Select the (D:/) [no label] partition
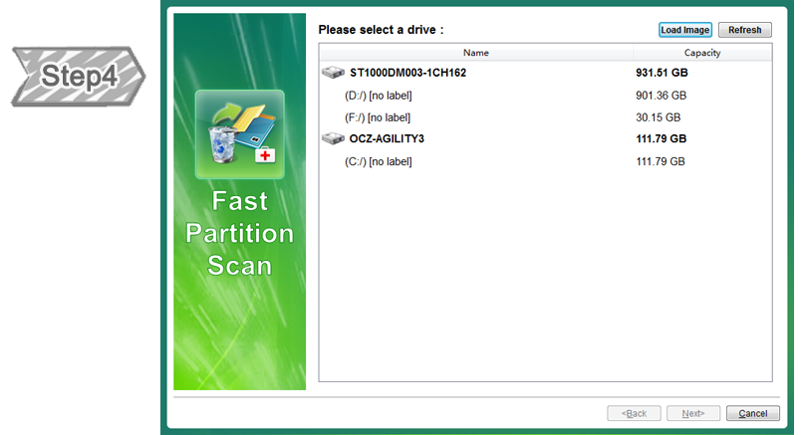This screenshot has height=435, width=804. [378, 96]
